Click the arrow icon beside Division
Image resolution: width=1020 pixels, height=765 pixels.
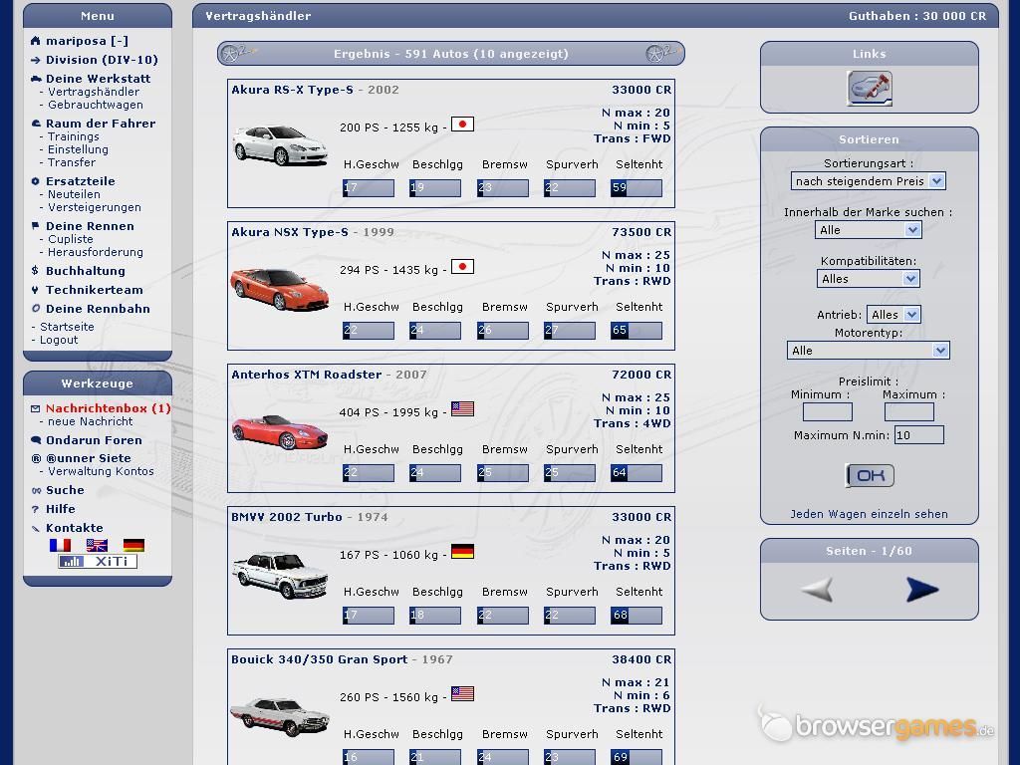coord(36,60)
